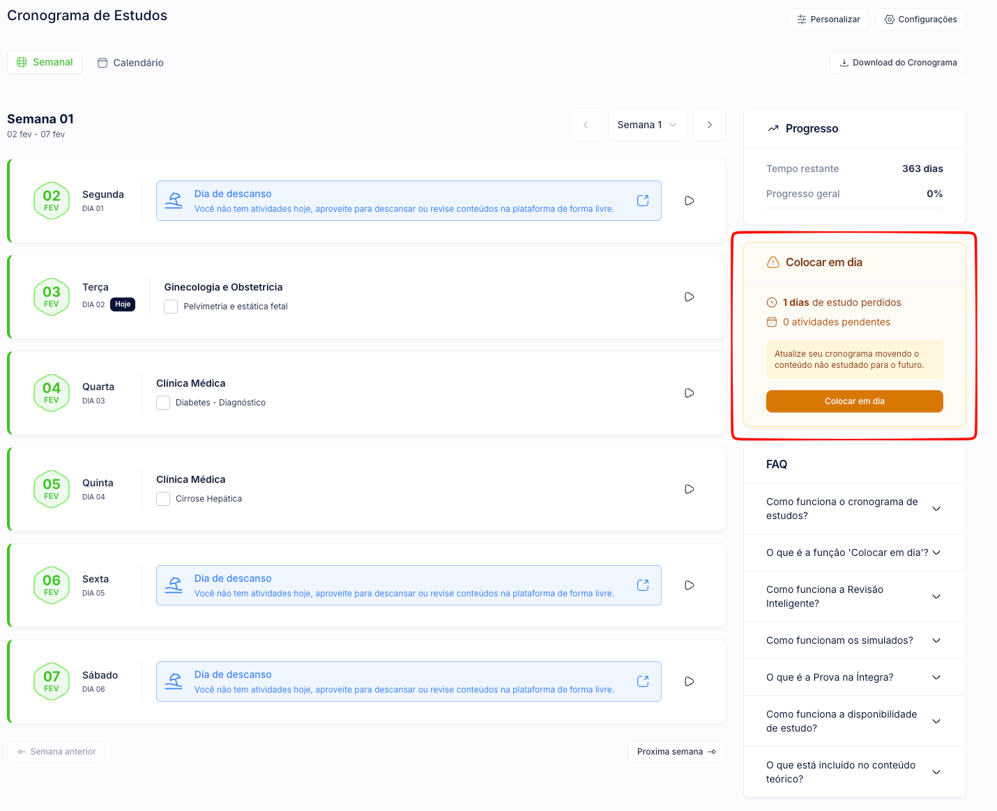Viewport: 997px width, 811px height.
Task: Open external link icon on Segunda rest day
Action: pyautogui.click(x=643, y=201)
